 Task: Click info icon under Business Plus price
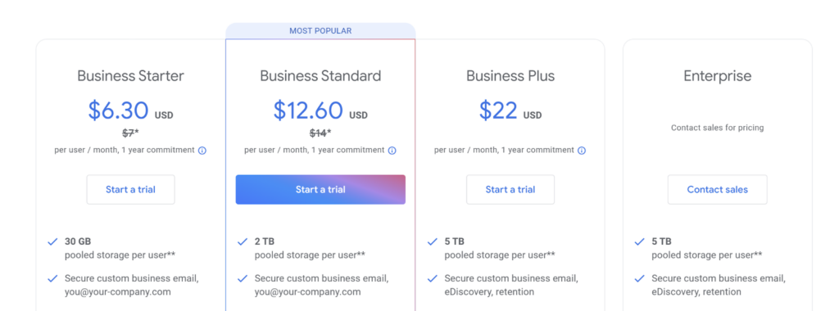(582, 151)
